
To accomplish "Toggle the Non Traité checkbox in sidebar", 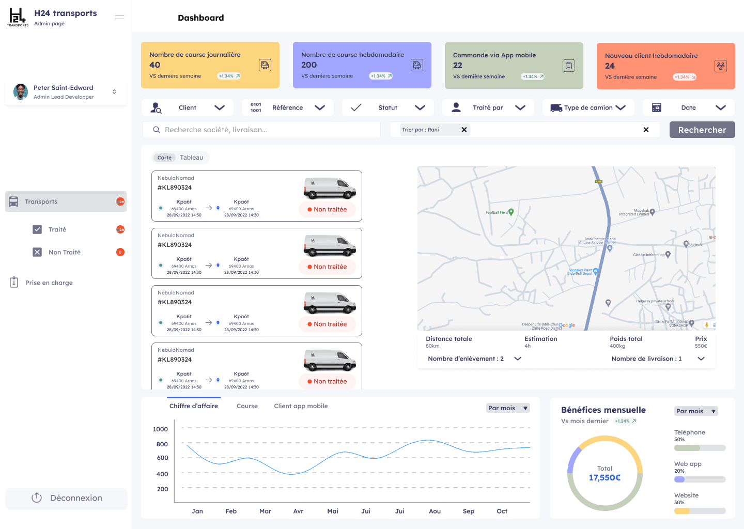I will click(x=37, y=252).
